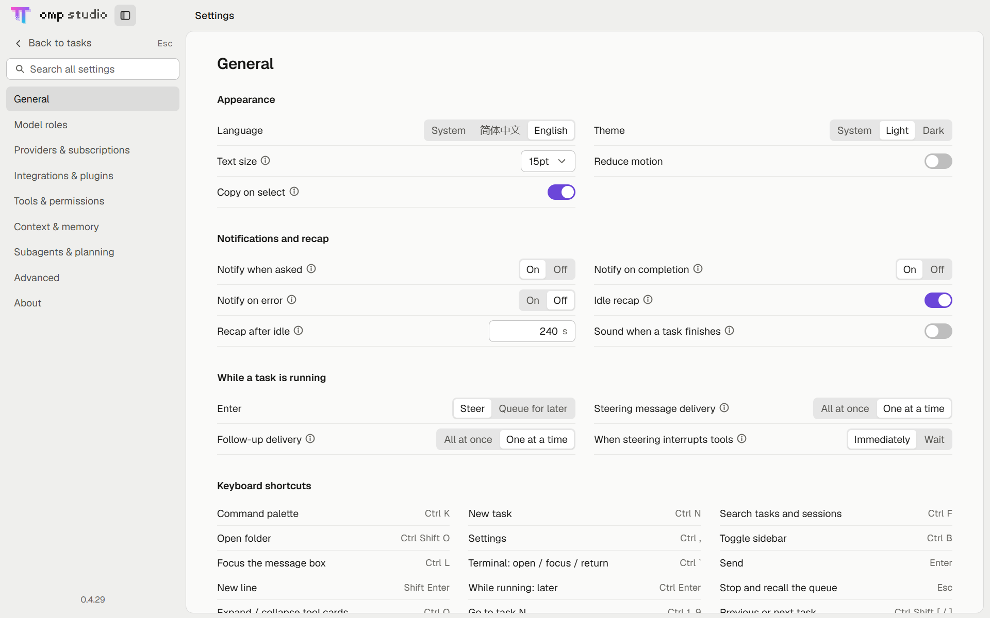Viewport: 990px width, 618px height.
Task: Set Notify on completion to Off
Action: click(937, 269)
